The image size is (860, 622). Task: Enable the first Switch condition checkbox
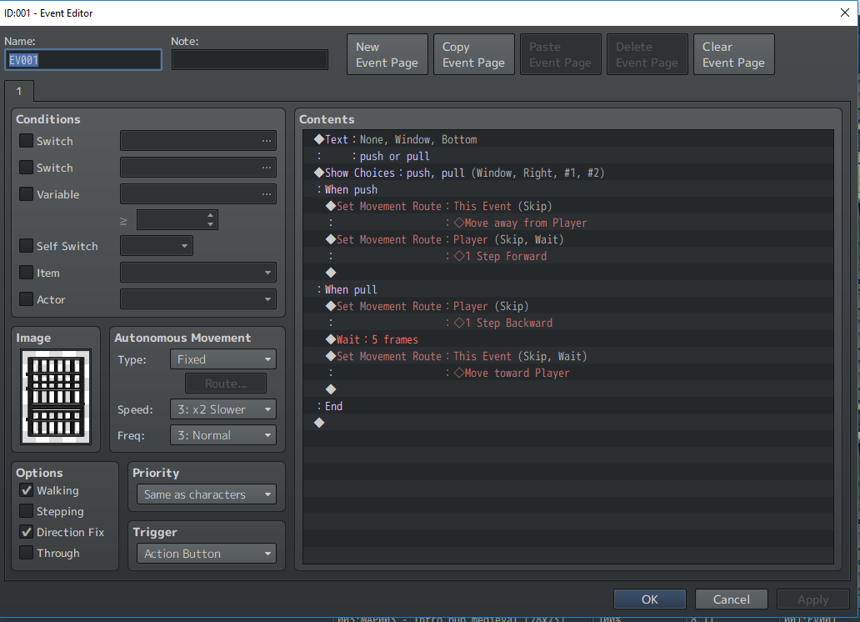[26, 141]
